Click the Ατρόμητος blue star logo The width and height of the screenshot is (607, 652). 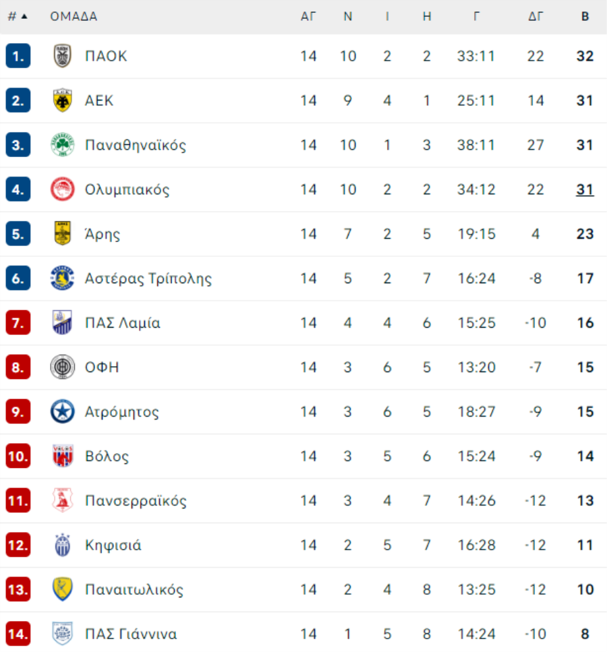click(63, 412)
